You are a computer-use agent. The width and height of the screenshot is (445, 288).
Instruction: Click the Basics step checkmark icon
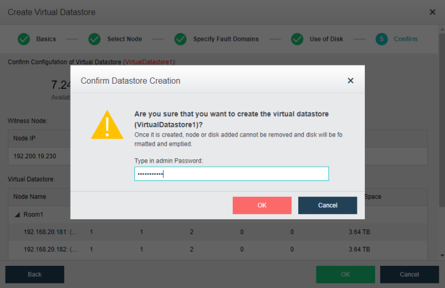pos(24,39)
